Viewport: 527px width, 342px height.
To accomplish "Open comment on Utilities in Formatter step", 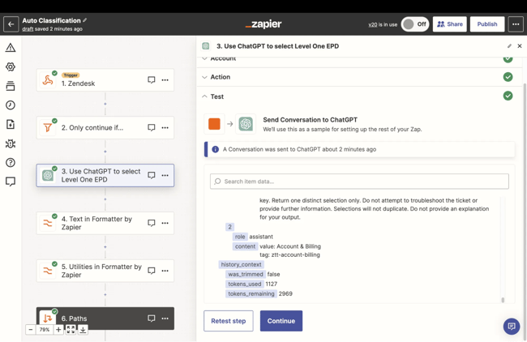I will [152, 271].
